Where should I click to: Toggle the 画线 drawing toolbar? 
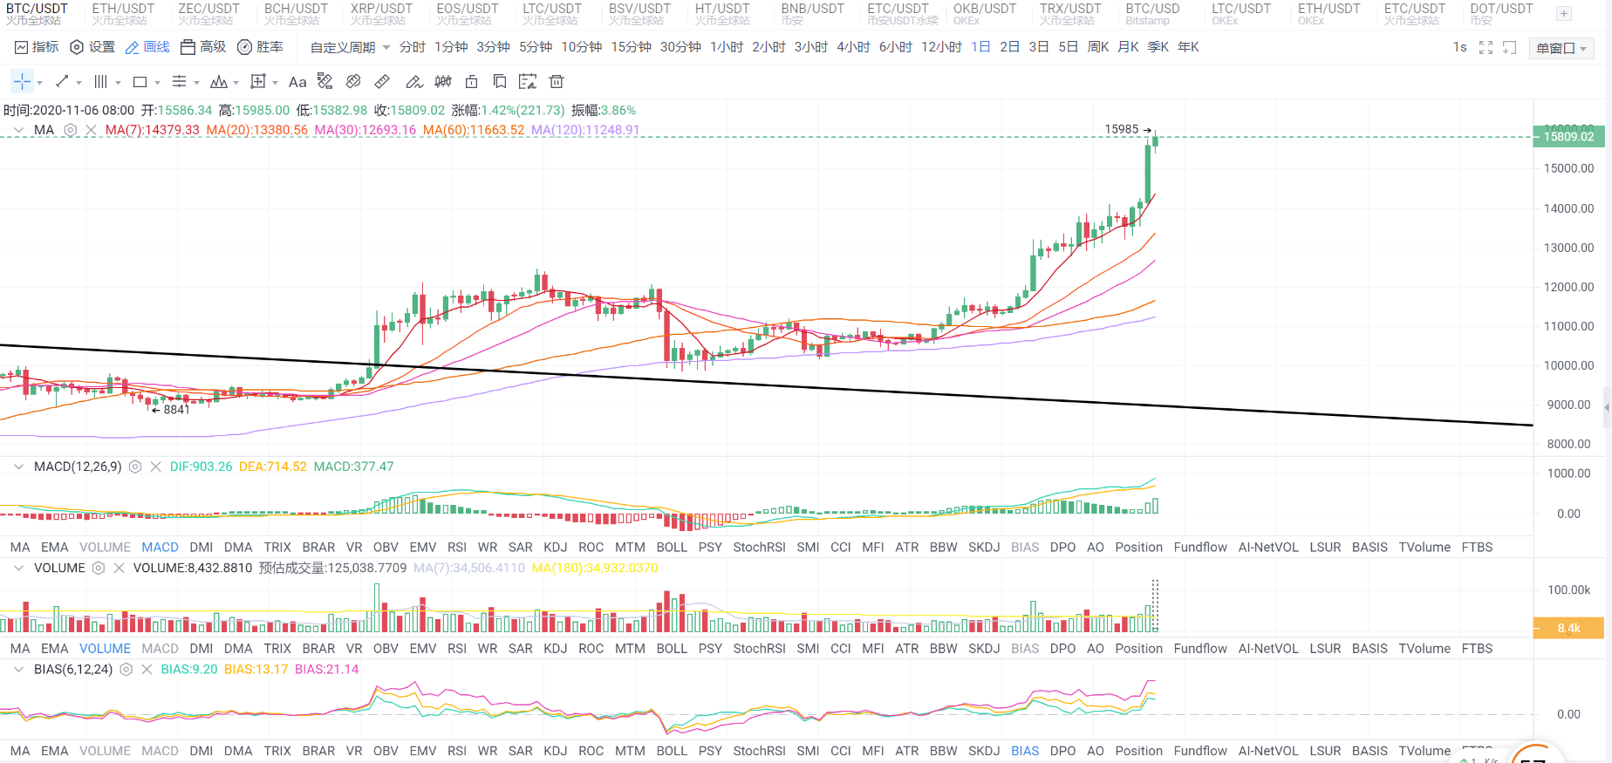point(147,47)
